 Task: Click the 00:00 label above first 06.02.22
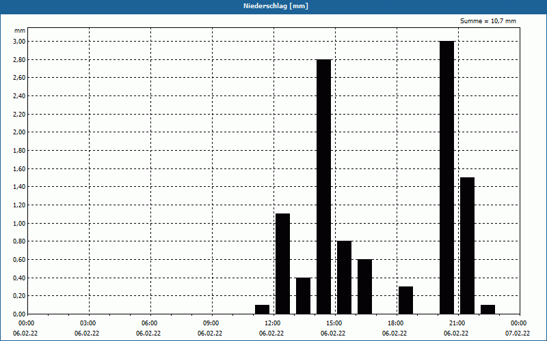pos(27,323)
